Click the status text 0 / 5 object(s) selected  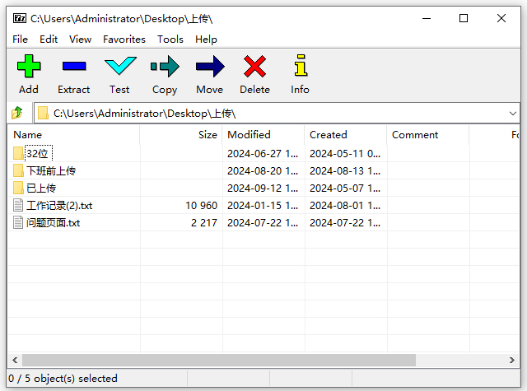coord(63,379)
